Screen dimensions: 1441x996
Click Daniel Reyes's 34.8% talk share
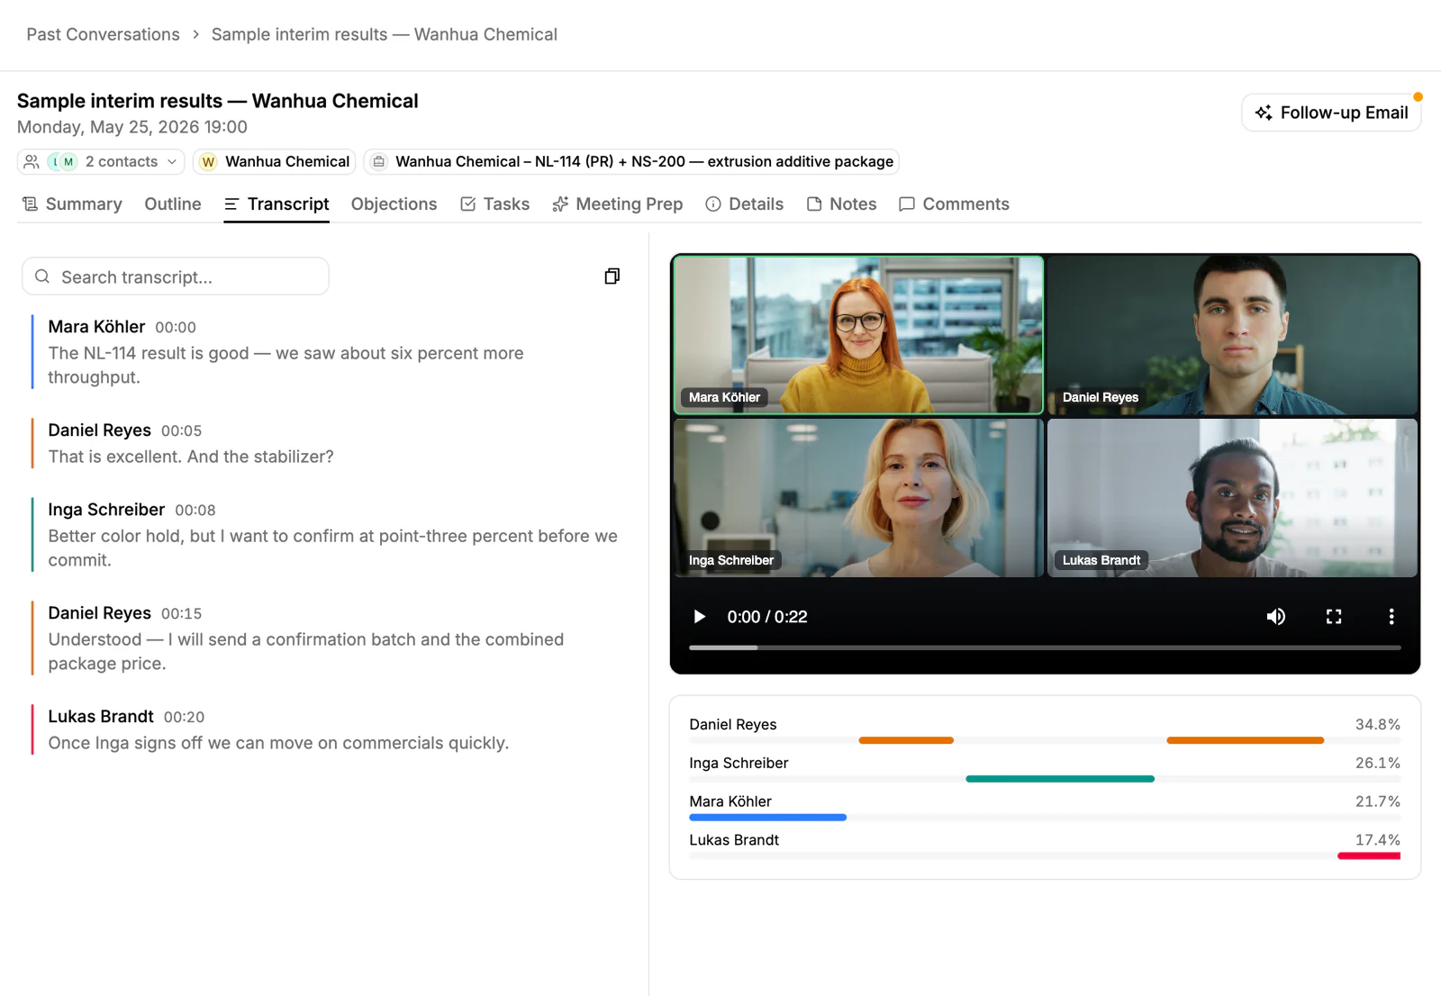(x=1378, y=725)
